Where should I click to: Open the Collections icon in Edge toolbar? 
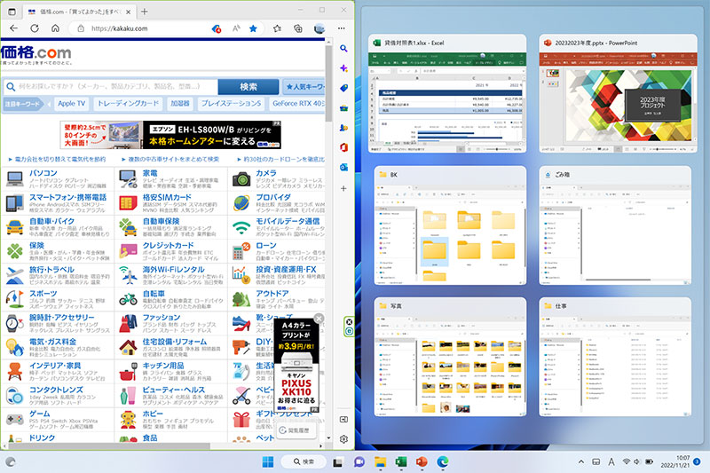pos(298,28)
